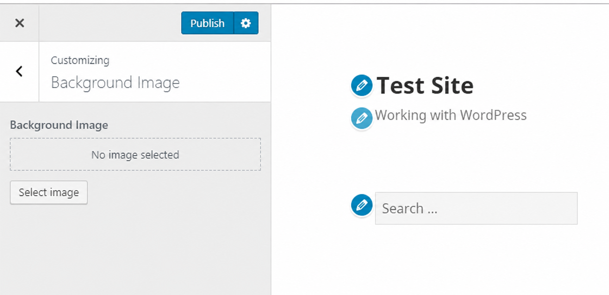Image resolution: width=609 pixels, height=295 pixels.
Task: Click the edit pencil beside Working with WordPress
Action: tap(361, 118)
